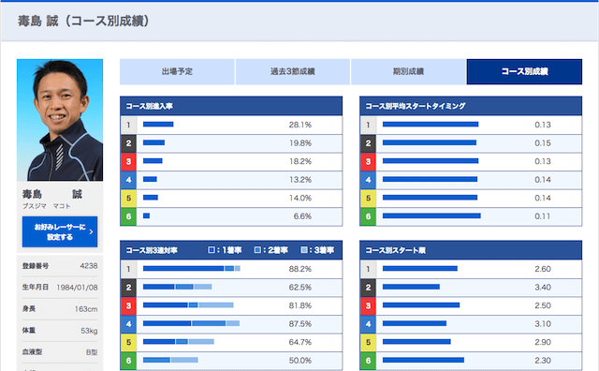Click the red course 3 badge in コース別進入率
This screenshot has height=371, width=599.
pos(128,161)
